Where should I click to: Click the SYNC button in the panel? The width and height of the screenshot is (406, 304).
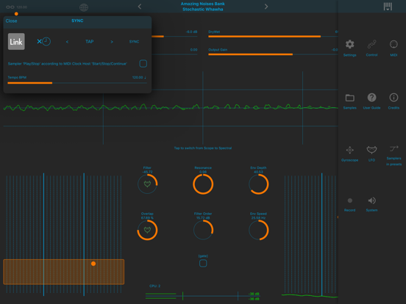click(134, 42)
